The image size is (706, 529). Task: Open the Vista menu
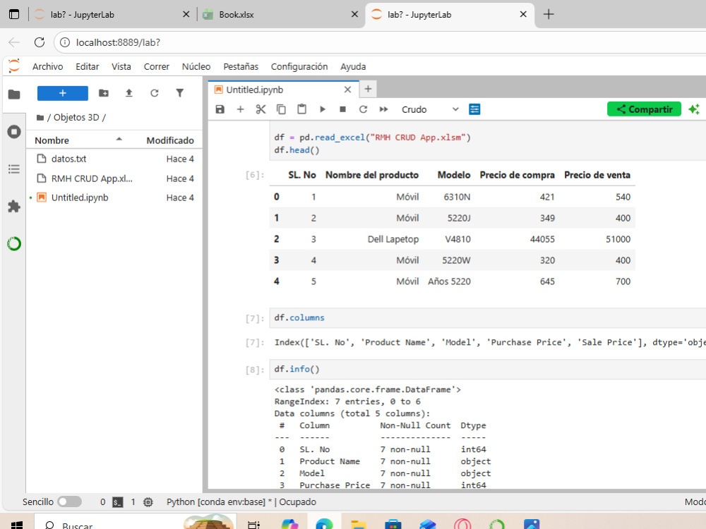pyautogui.click(x=121, y=66)
